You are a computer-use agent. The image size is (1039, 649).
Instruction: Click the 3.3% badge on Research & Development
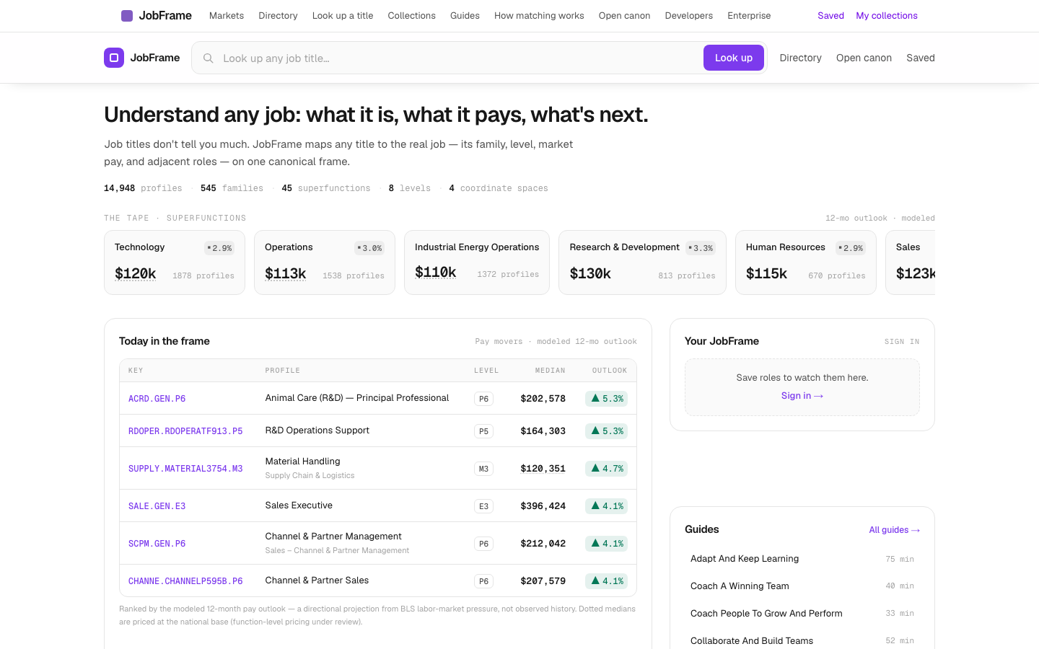click(701, 248)
